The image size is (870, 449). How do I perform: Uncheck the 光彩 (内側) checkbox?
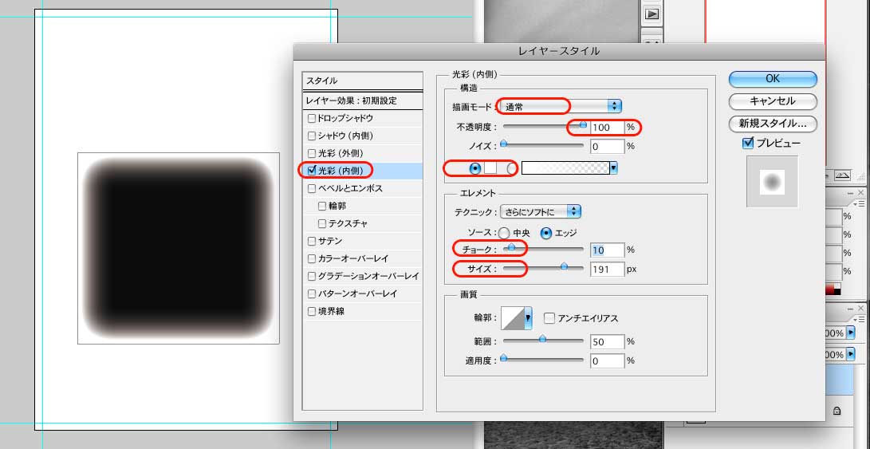pos(313,170)
